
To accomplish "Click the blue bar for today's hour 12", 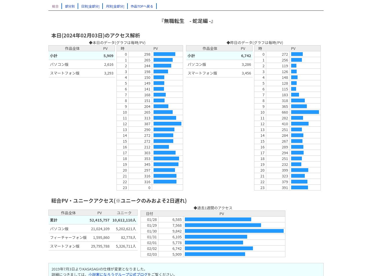I will [167, 124].
